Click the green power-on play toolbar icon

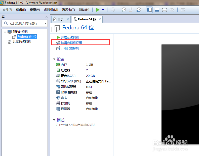tap(98, 10)
